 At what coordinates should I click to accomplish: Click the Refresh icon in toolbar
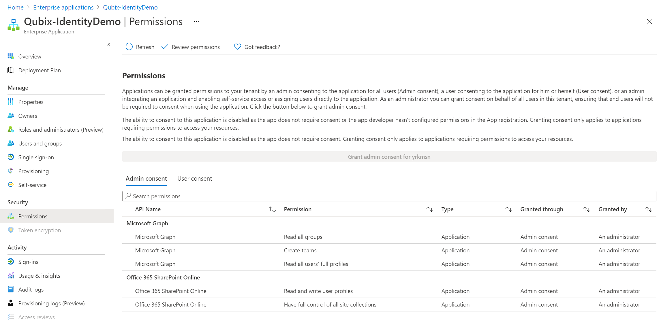(x=129, y=47)
